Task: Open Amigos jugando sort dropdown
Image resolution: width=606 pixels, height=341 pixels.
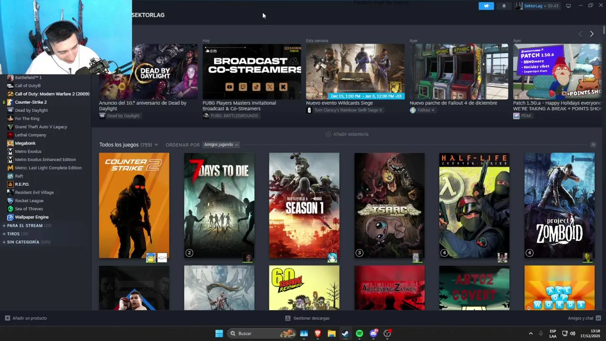Action: coord(221,144)
